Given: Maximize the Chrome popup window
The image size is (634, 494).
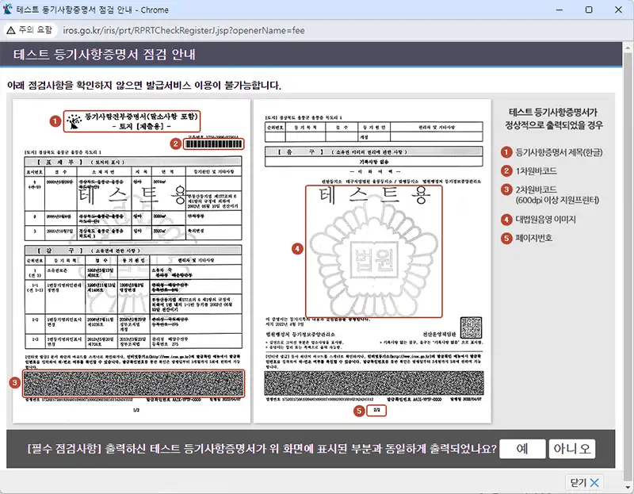Looking at the screenshot, I should tap(589, 10).
